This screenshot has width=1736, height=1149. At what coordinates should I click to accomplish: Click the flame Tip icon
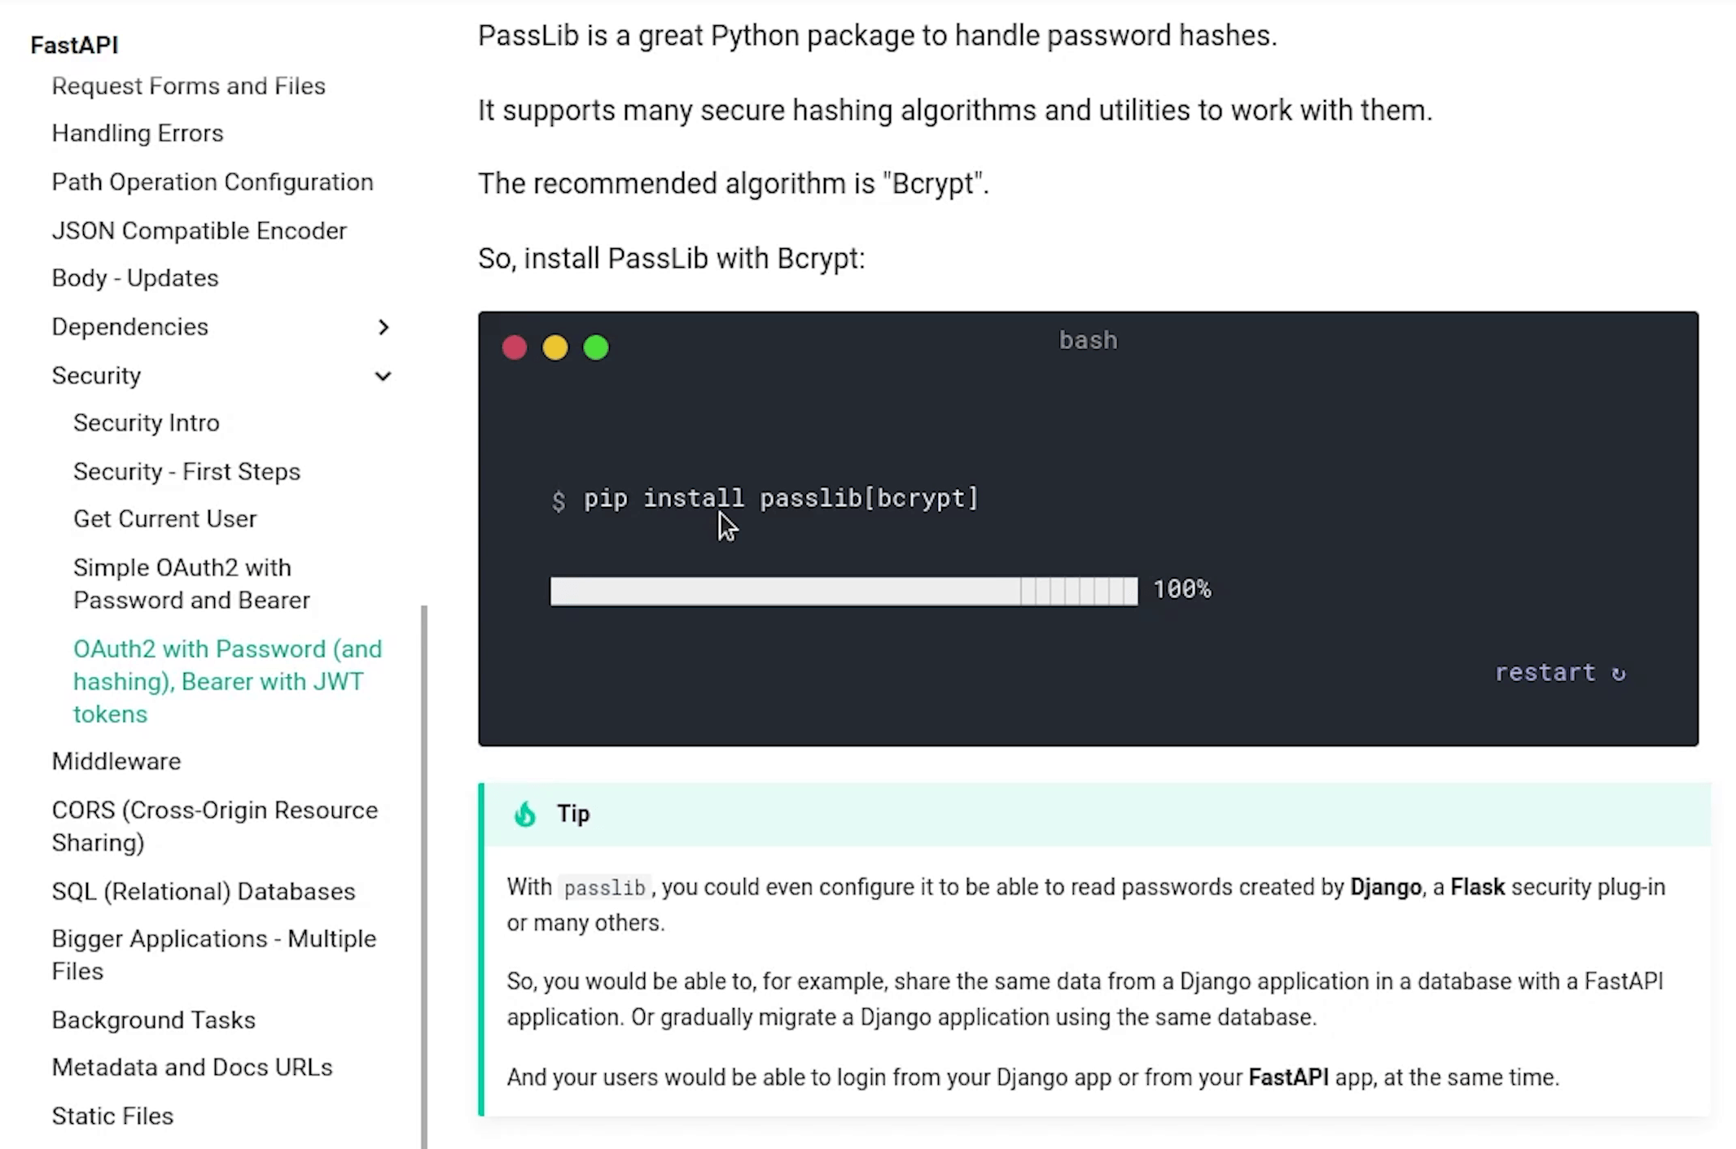click(x=525, y=814)
